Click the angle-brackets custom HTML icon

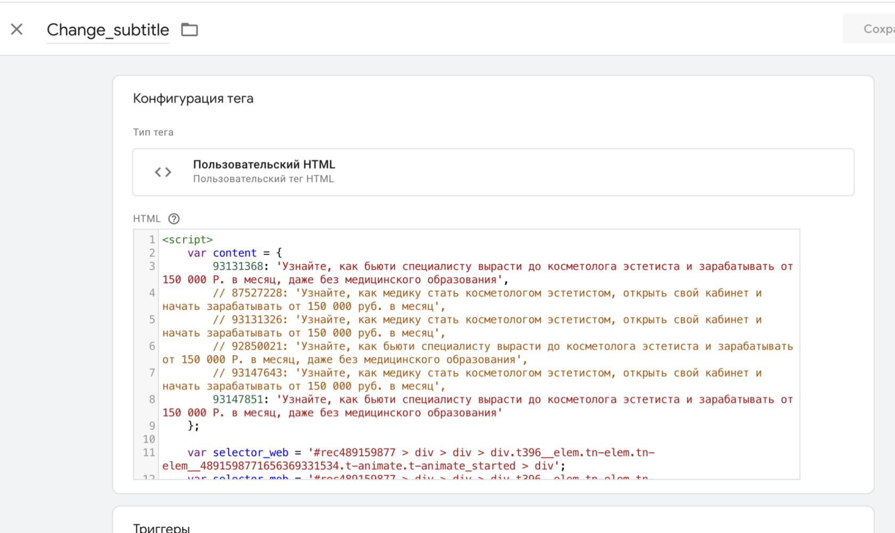163,172
